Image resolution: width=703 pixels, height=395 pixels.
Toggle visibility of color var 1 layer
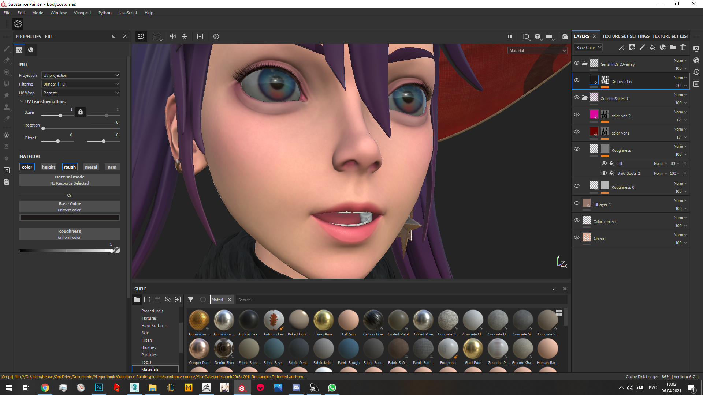(x=577, y=132)
